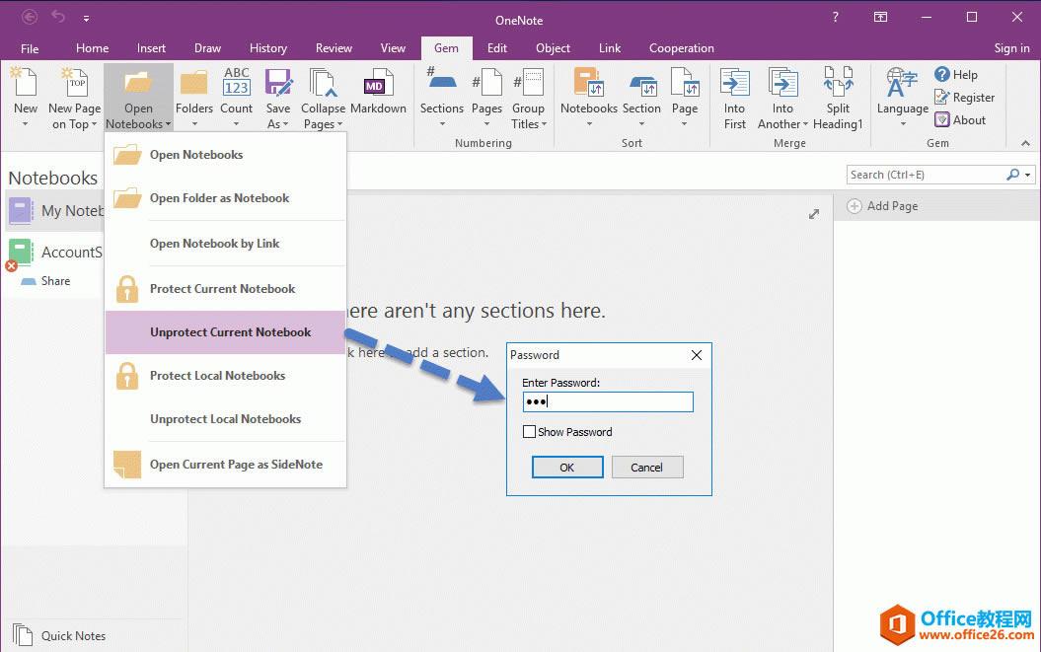Click the Group Titles numbering icon
The height and width of the screenshot is (652, 1041).
coord(528,84)
